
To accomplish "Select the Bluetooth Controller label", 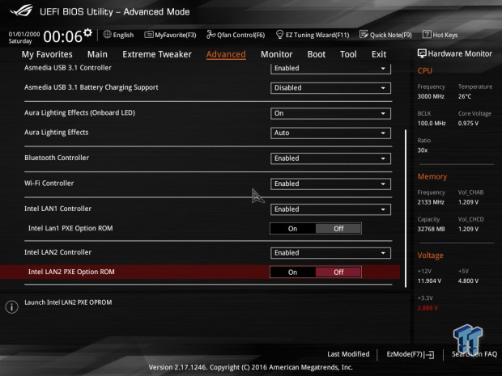I will coord(57,158).
